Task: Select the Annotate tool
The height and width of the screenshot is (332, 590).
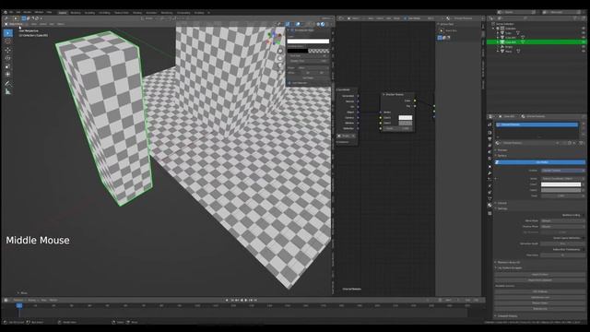Action: [x=8, y=83]
